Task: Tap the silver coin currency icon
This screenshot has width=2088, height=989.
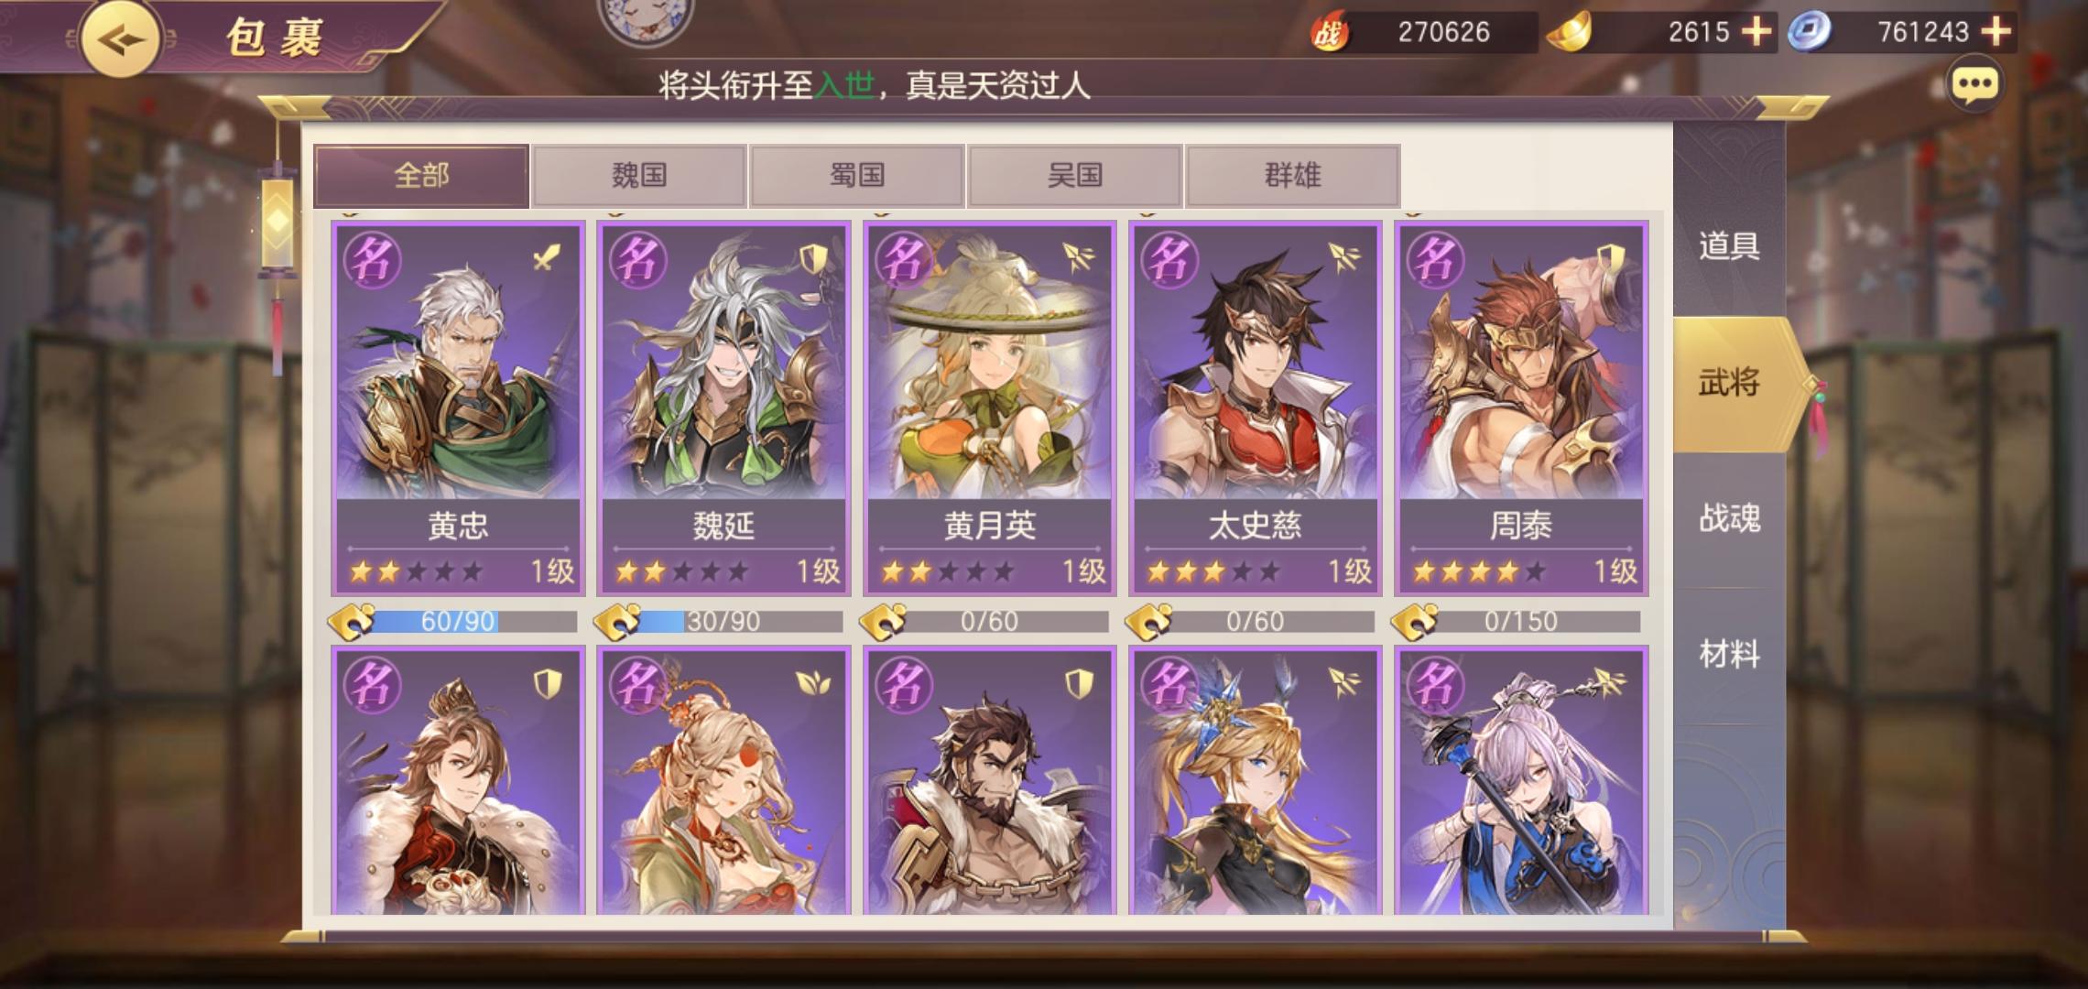Action: pyautogui.click(x=1808, y=32)
